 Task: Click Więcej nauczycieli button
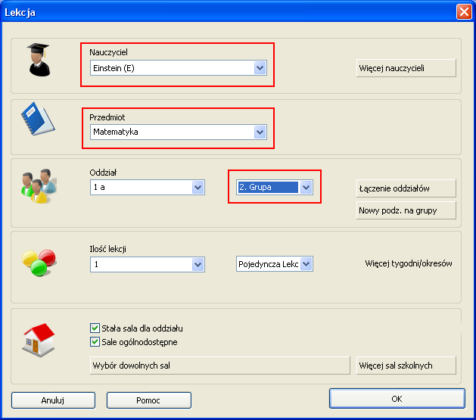click(406, 68)
